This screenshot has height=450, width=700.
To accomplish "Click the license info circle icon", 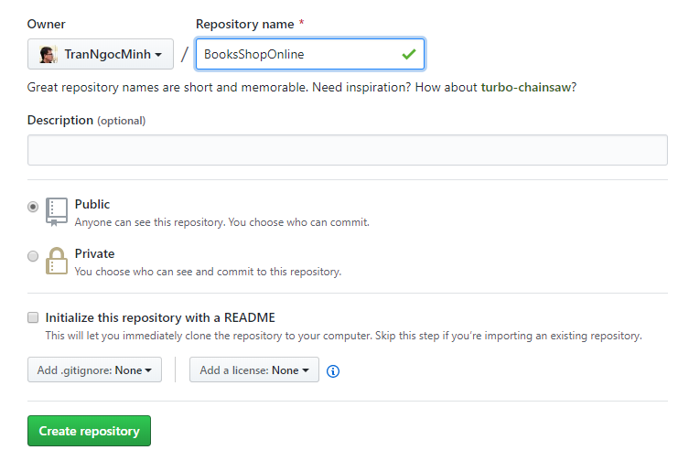I will tap(332, 371).
